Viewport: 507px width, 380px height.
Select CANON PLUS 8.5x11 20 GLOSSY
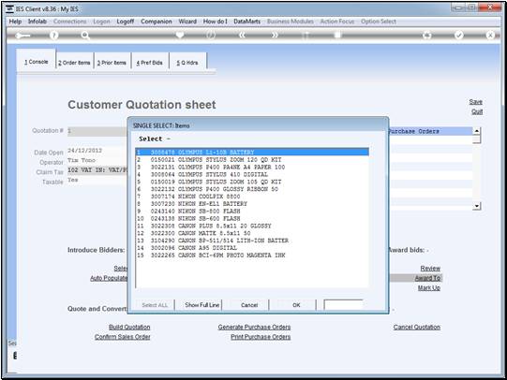(x=252, y=226)
